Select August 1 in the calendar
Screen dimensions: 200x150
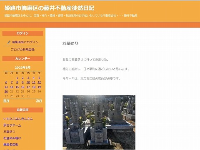point(17,78)
